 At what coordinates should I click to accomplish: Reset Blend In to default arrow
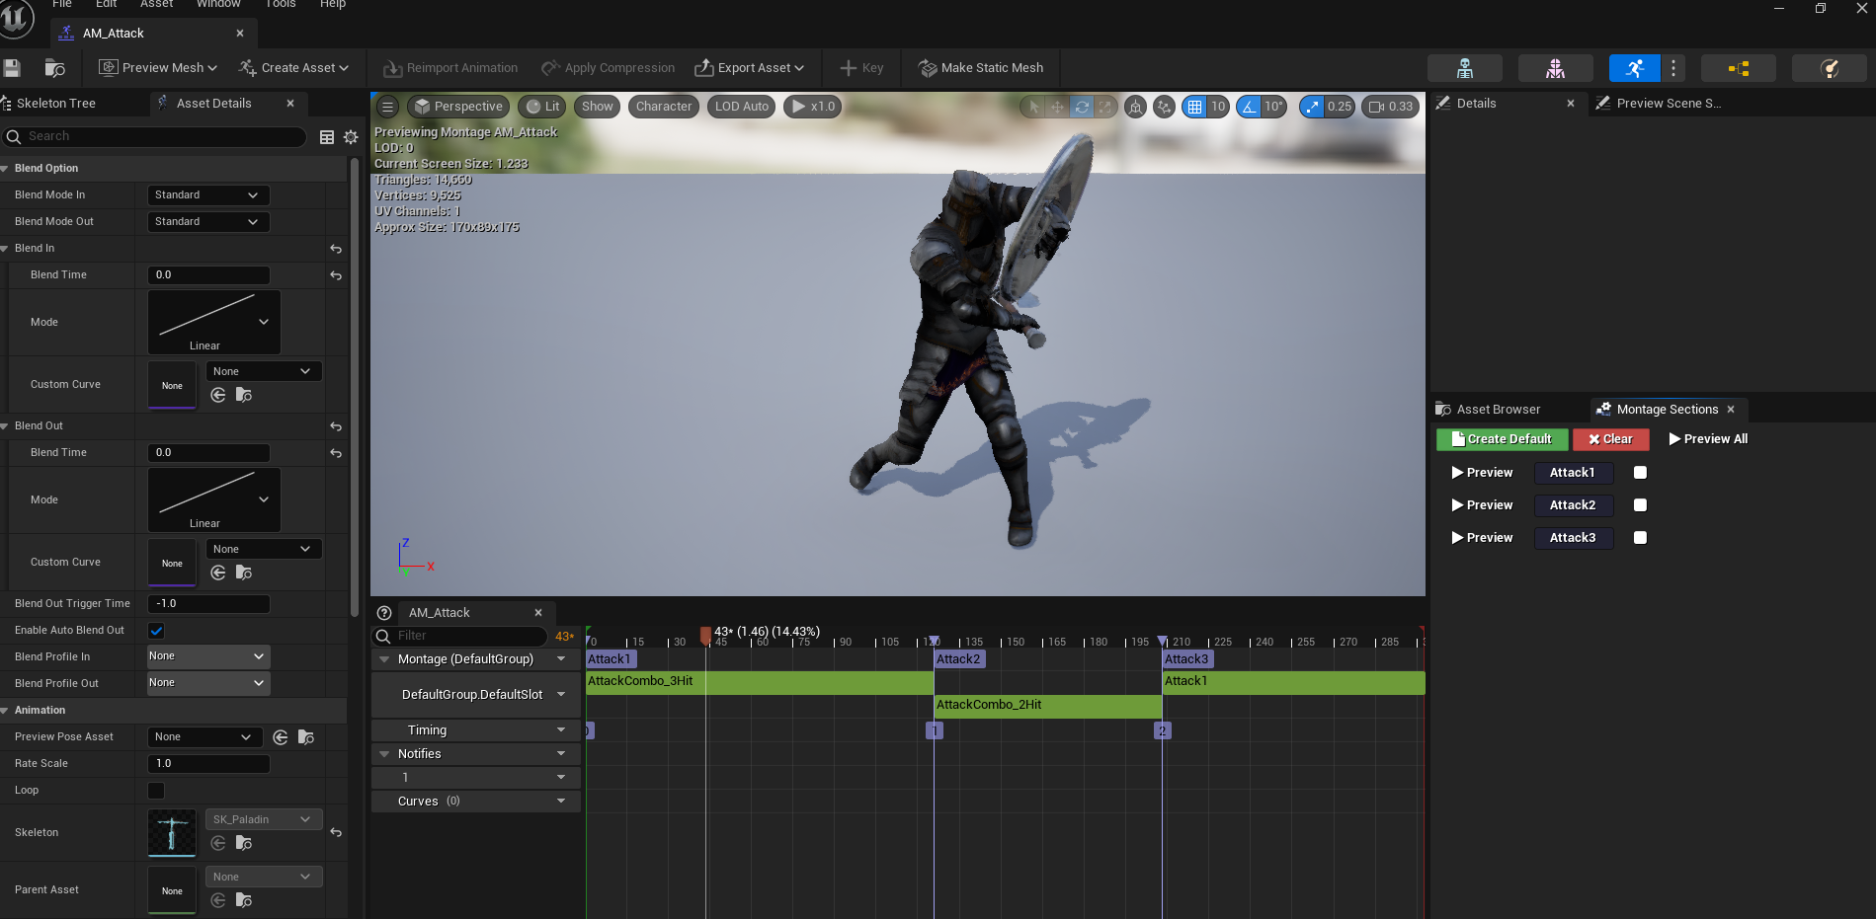336,249
